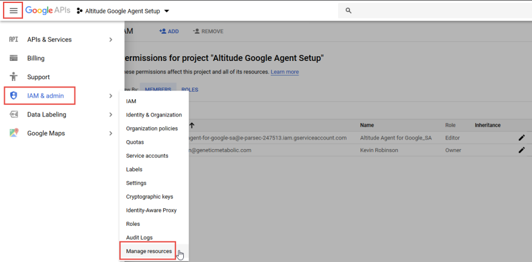The width and height of the screenshot is (532, 262).
Task: Expand the Google Maps submenu chevron
Action: [111, 133]
